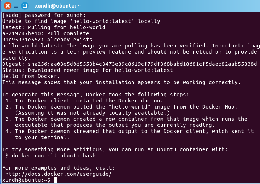Click the 'Unable to find image' error line
The width and height of the screenshot is (260, 184).
pos(81,21)
